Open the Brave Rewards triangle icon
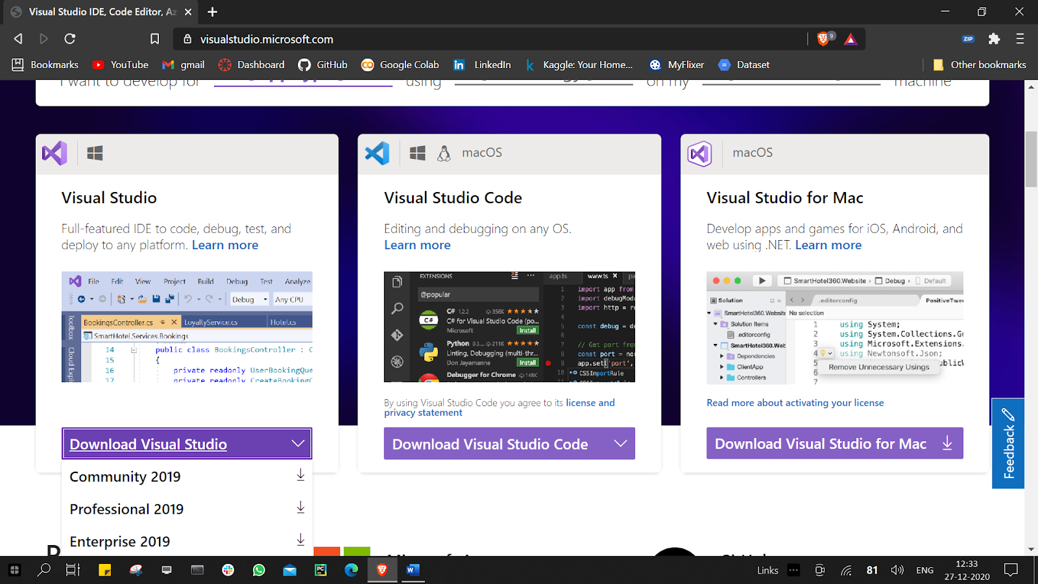 click(x=851, y=40)
